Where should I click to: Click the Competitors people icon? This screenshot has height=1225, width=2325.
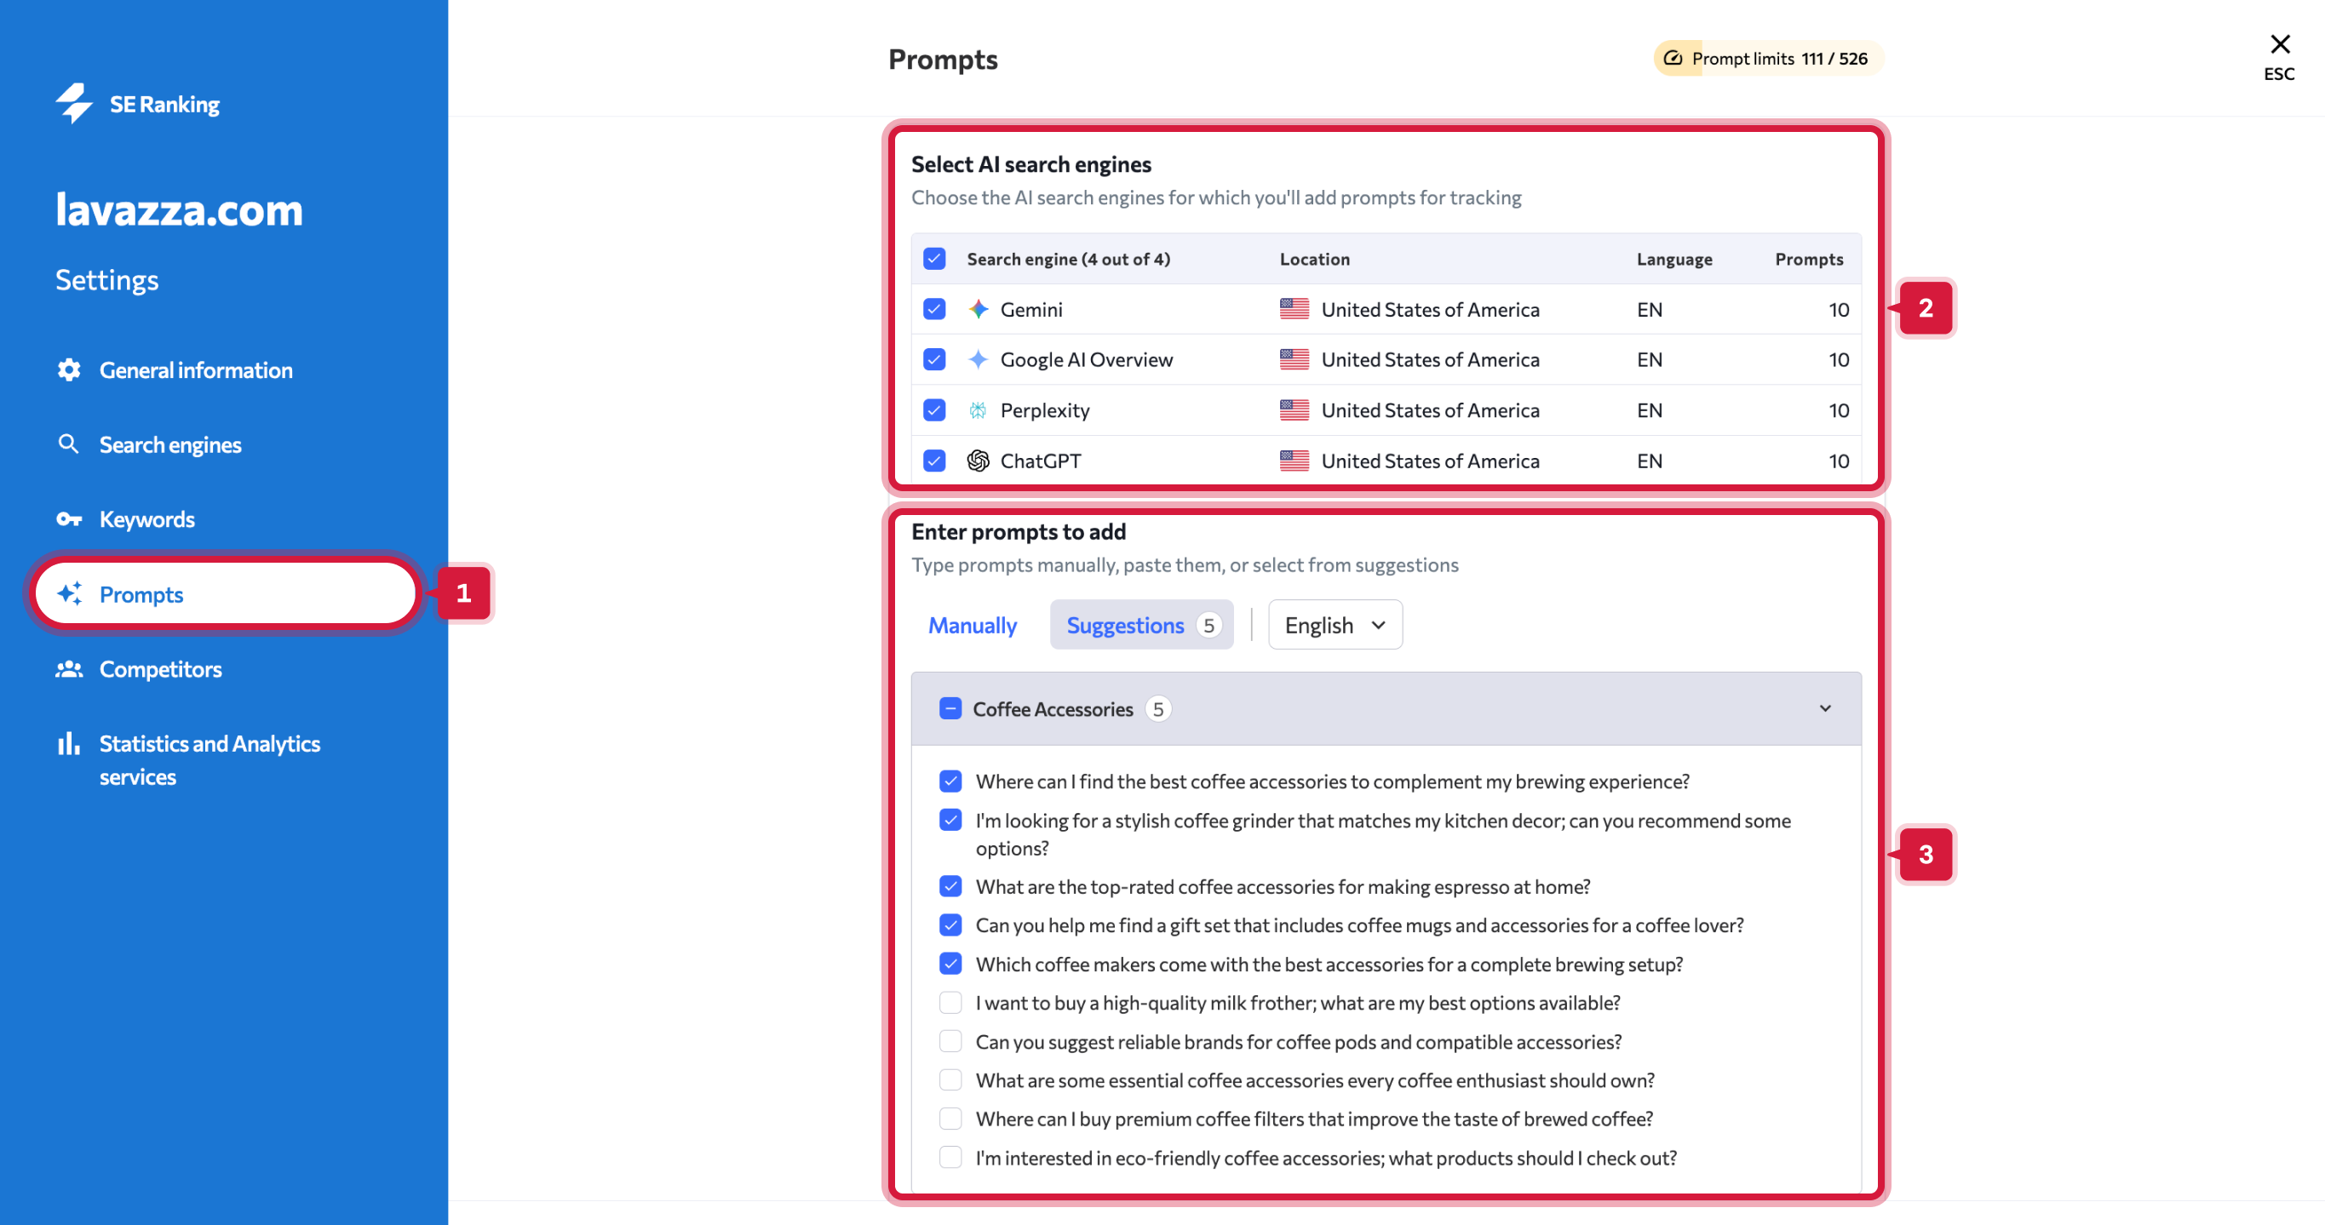(x=69, y=669)
